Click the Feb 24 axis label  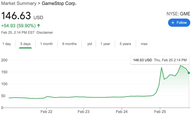coord(122,112)
